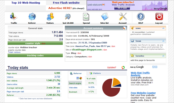Open the HELP question mark icon
Screen dimensions: 174x103
(x=141, y=17)
